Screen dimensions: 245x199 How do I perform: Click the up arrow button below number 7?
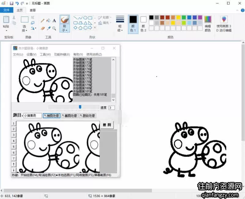13,164
